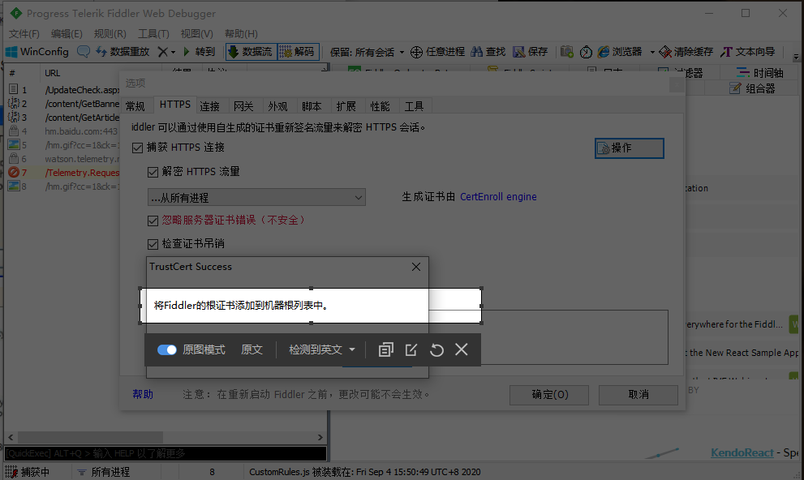Switch to the 工具 options tab
This screenshot has height=480, width=804.
pyautogui.click(x=414, y=106)
